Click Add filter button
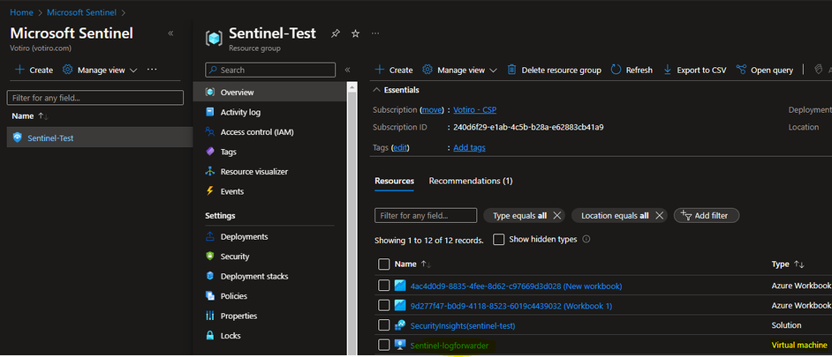This screenshot has width=832, height=357. (707, 216)
